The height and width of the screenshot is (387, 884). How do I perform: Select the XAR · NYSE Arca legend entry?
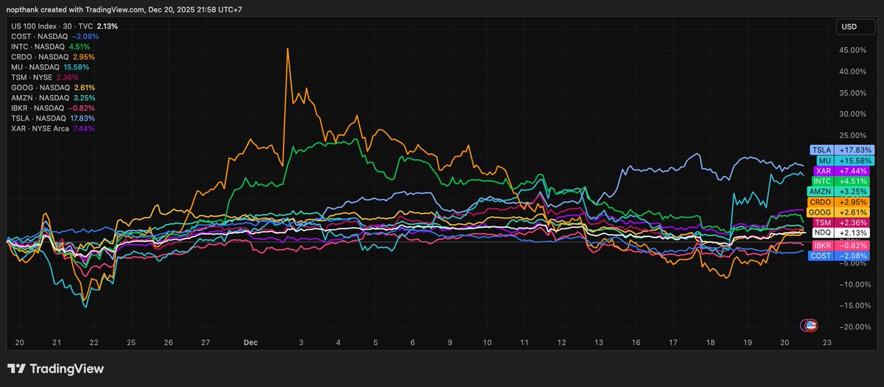[53, 129]
